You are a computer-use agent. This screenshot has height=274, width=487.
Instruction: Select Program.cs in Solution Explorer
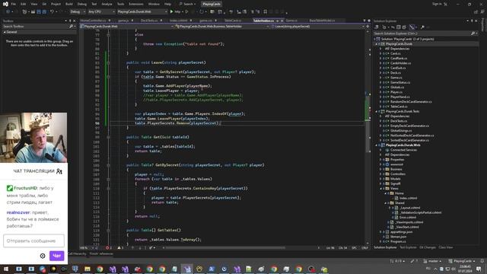(x=398, y=241)
